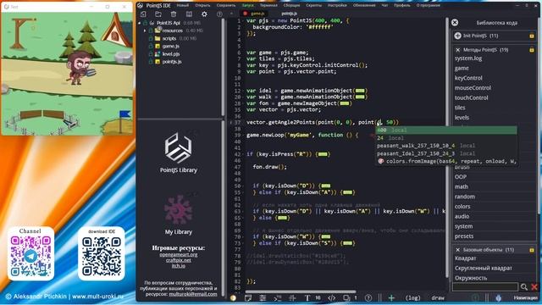Select the scripts folder in file tree
542x305 pixels.
pyautogui.click(x=169, y=38)
